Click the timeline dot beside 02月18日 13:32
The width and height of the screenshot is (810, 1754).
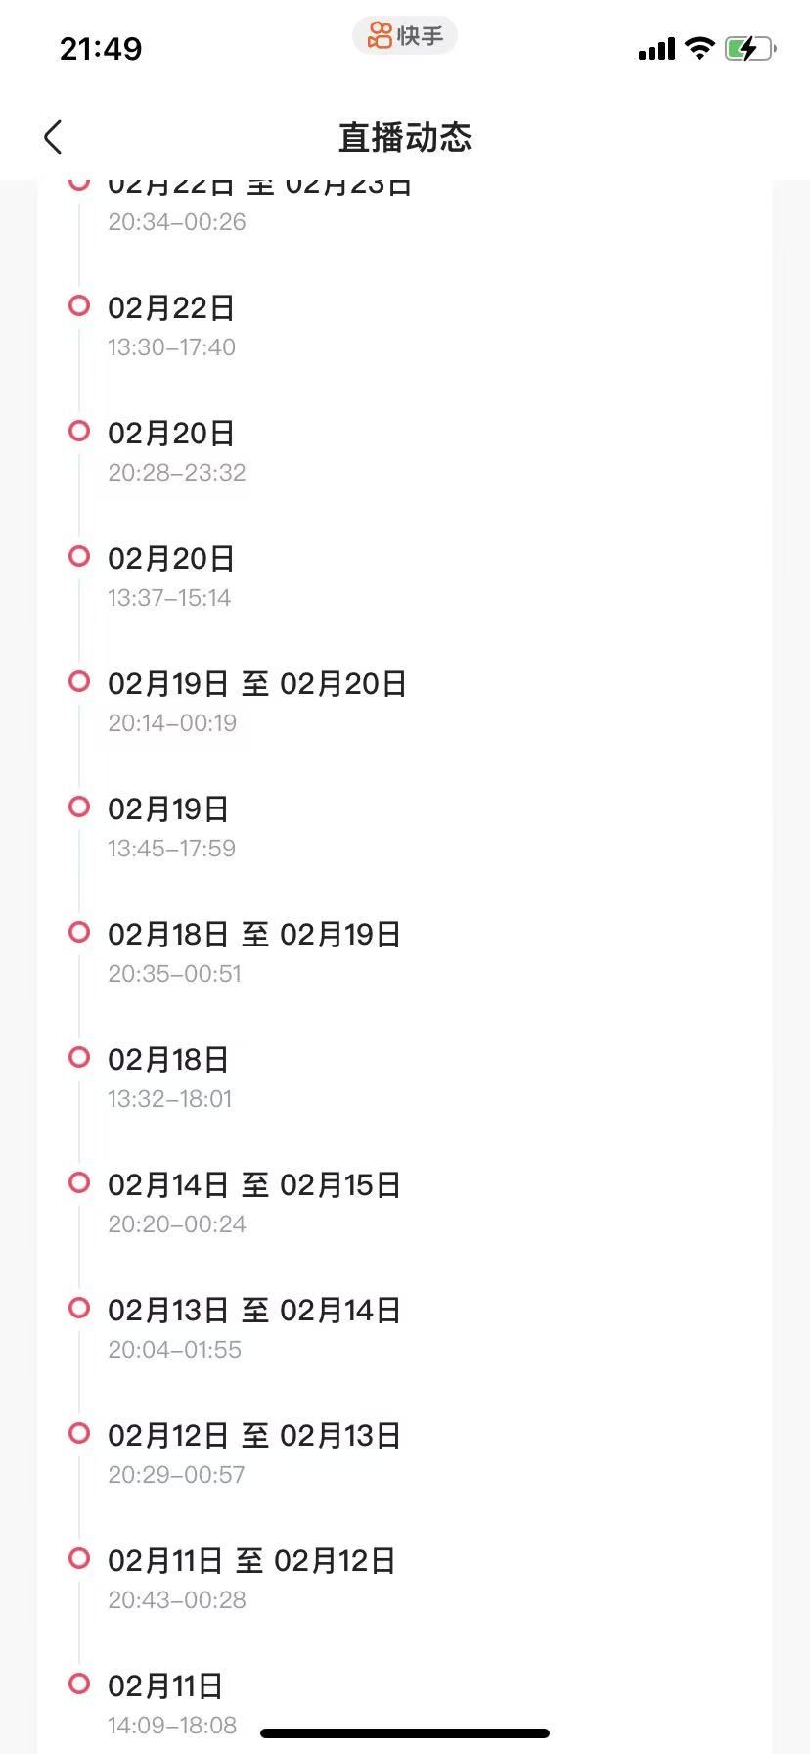point(79,1057)
